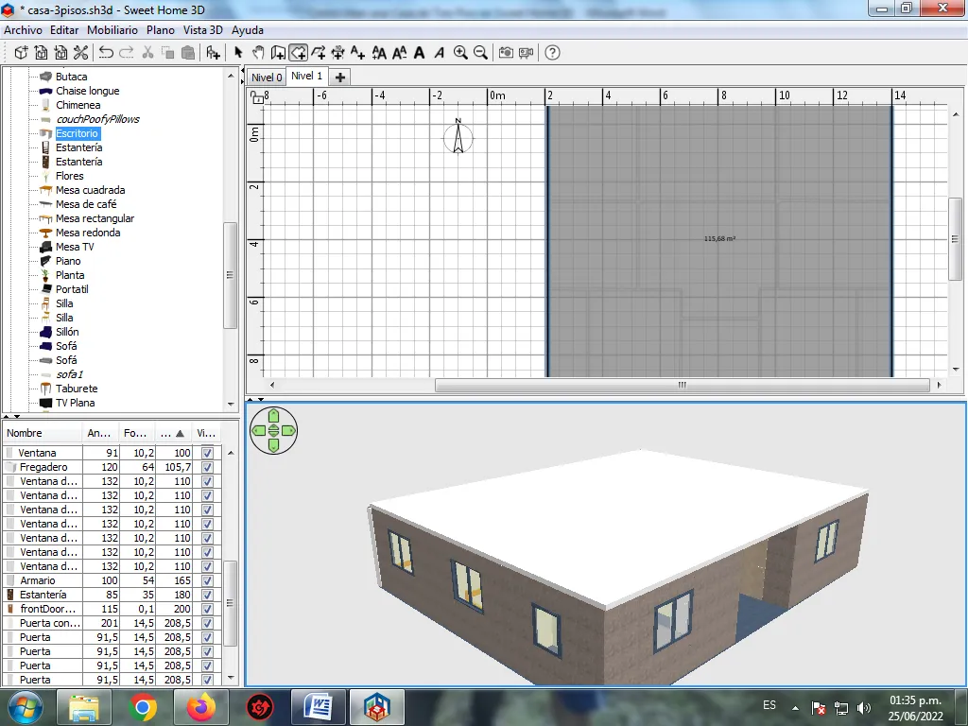Click plan horizontal scrollbar right arrow
Viewport: 968px width, 726px height.
[x=939, y=386]
